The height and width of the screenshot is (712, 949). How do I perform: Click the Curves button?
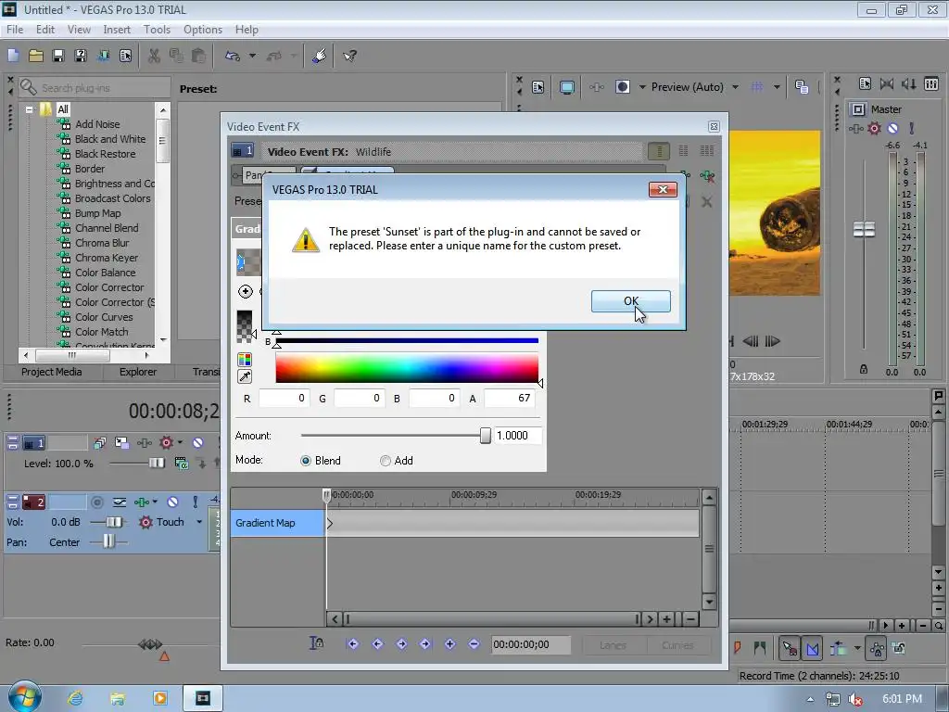(x=677, y=645)
